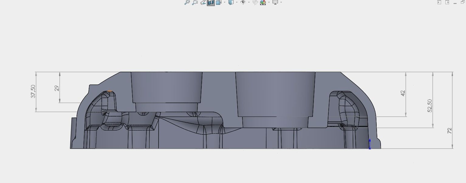The image size is (466, 183).
Task: Restore down the document window
Action: [463, 2]
